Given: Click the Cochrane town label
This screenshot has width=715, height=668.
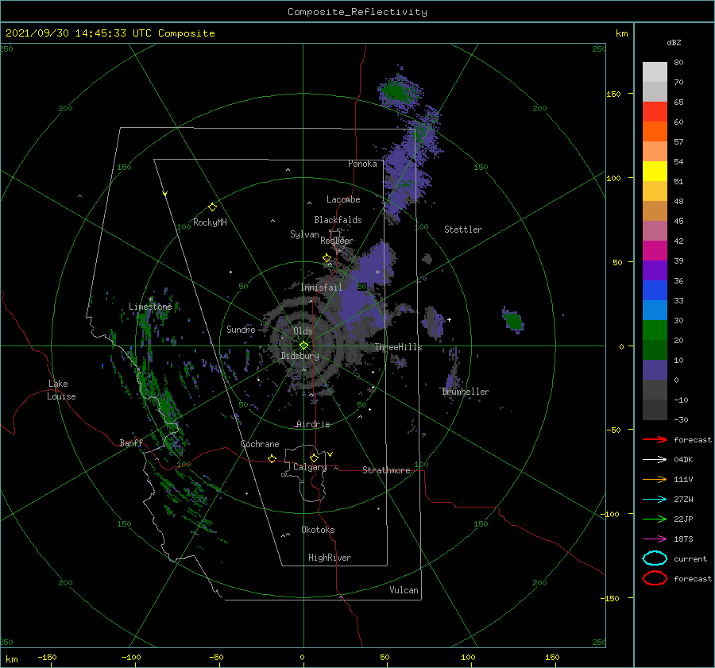Looking at the screenshot, I should coord(260,444).
